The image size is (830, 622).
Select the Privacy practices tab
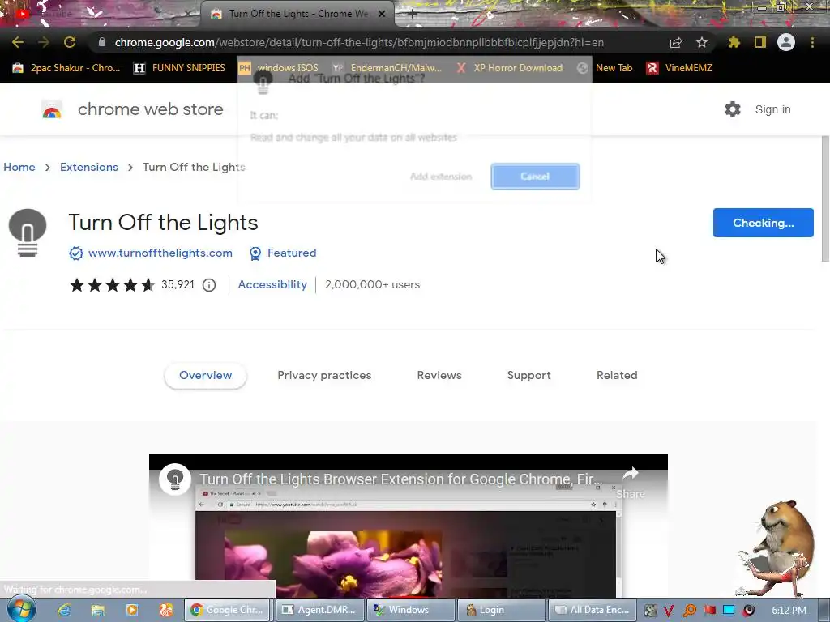324,376
